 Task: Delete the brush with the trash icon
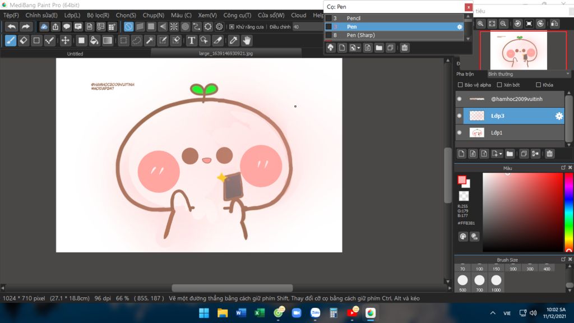pyautogui.click(x=405, y=48)
